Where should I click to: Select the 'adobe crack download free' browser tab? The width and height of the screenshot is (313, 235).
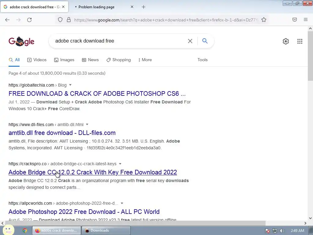pos(34,7)
